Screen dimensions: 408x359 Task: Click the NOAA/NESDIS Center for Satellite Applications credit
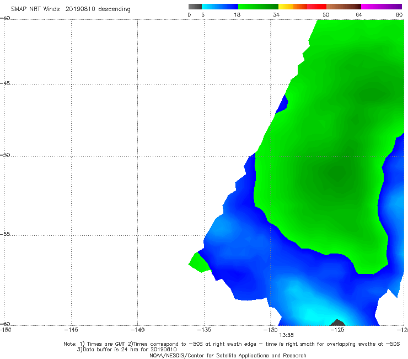228,355
